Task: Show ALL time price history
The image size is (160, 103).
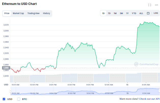Action: [x=141, y=13]
